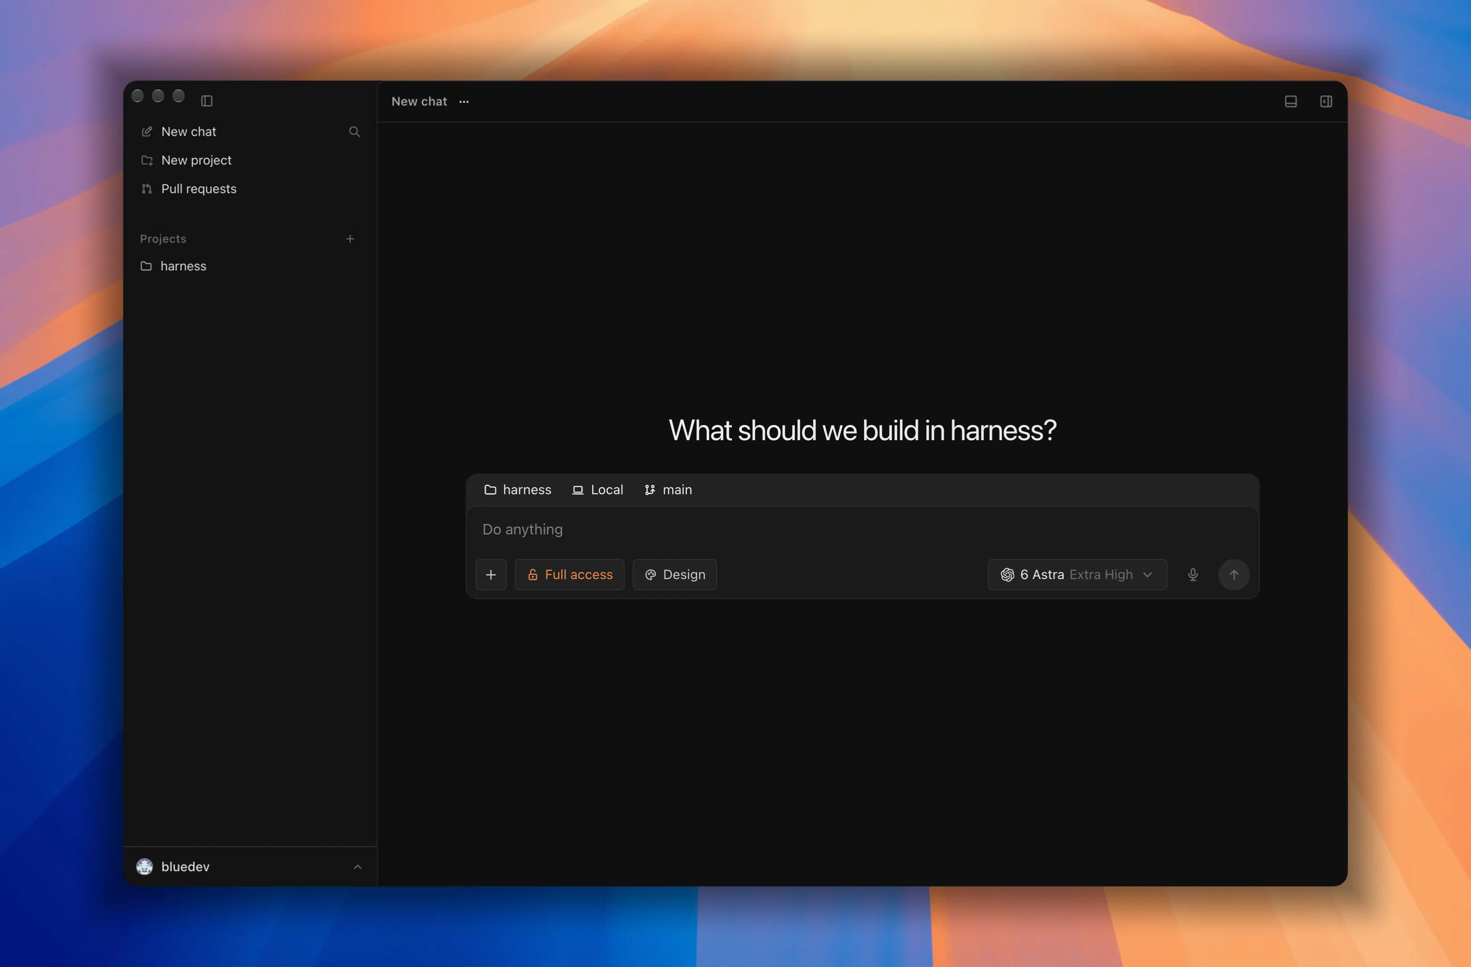Change the Full access permission

pos(569,574)
